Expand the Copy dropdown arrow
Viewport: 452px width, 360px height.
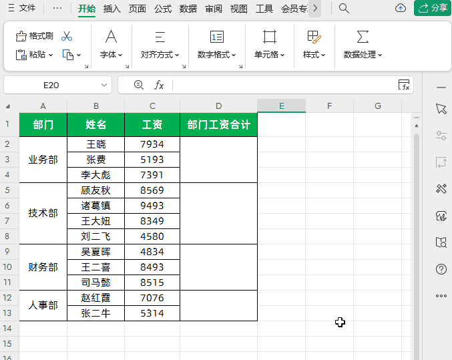[x=79, y=55]
